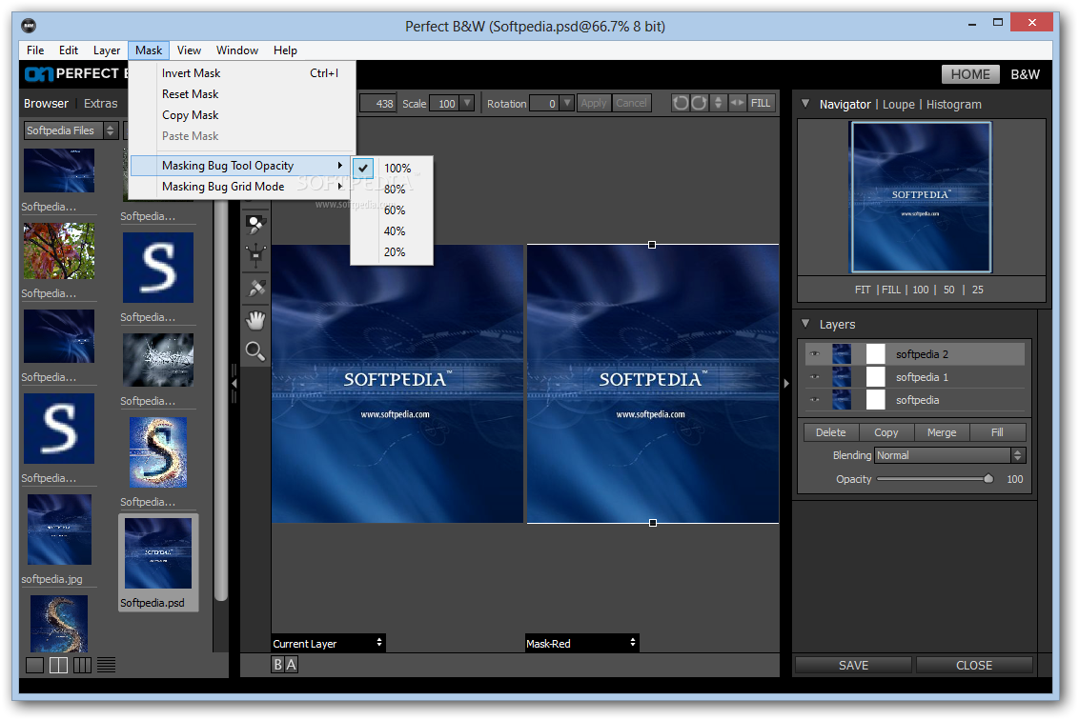Collapse the Layers panel triangle
This screenshot has width=1079, height=720.
805,324
